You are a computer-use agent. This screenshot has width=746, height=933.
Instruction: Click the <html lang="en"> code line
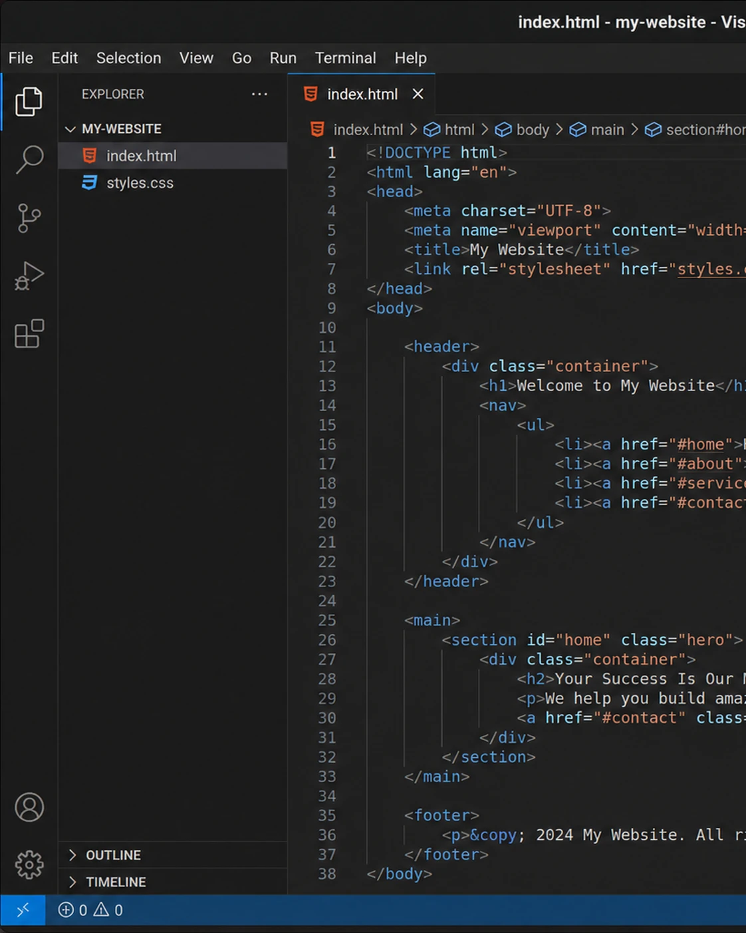coord(441,172)
